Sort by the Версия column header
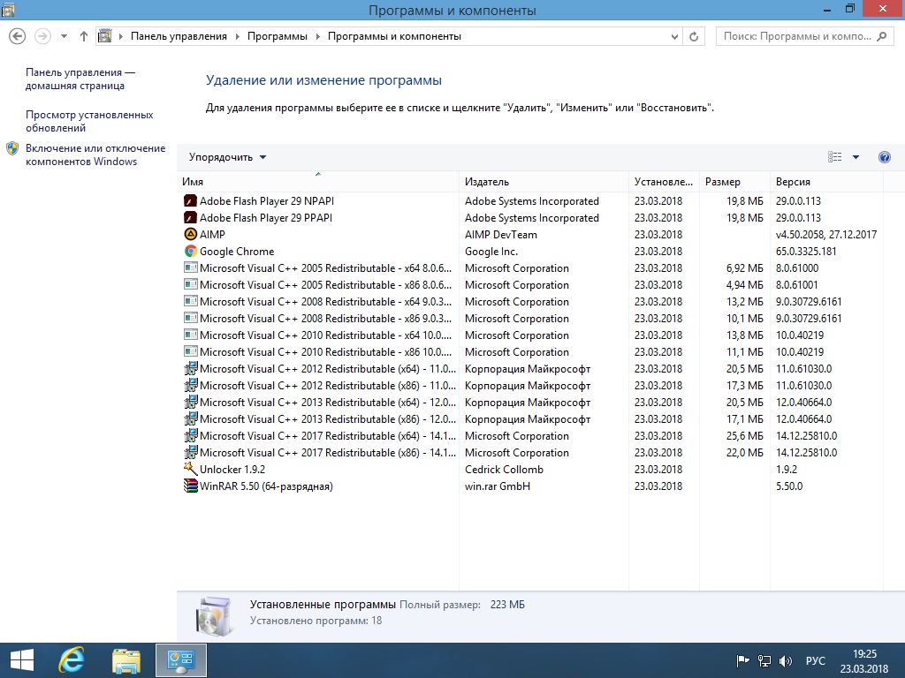Image resolution: width=905 pixels, height=678 pixels. [x=826, y=182]
